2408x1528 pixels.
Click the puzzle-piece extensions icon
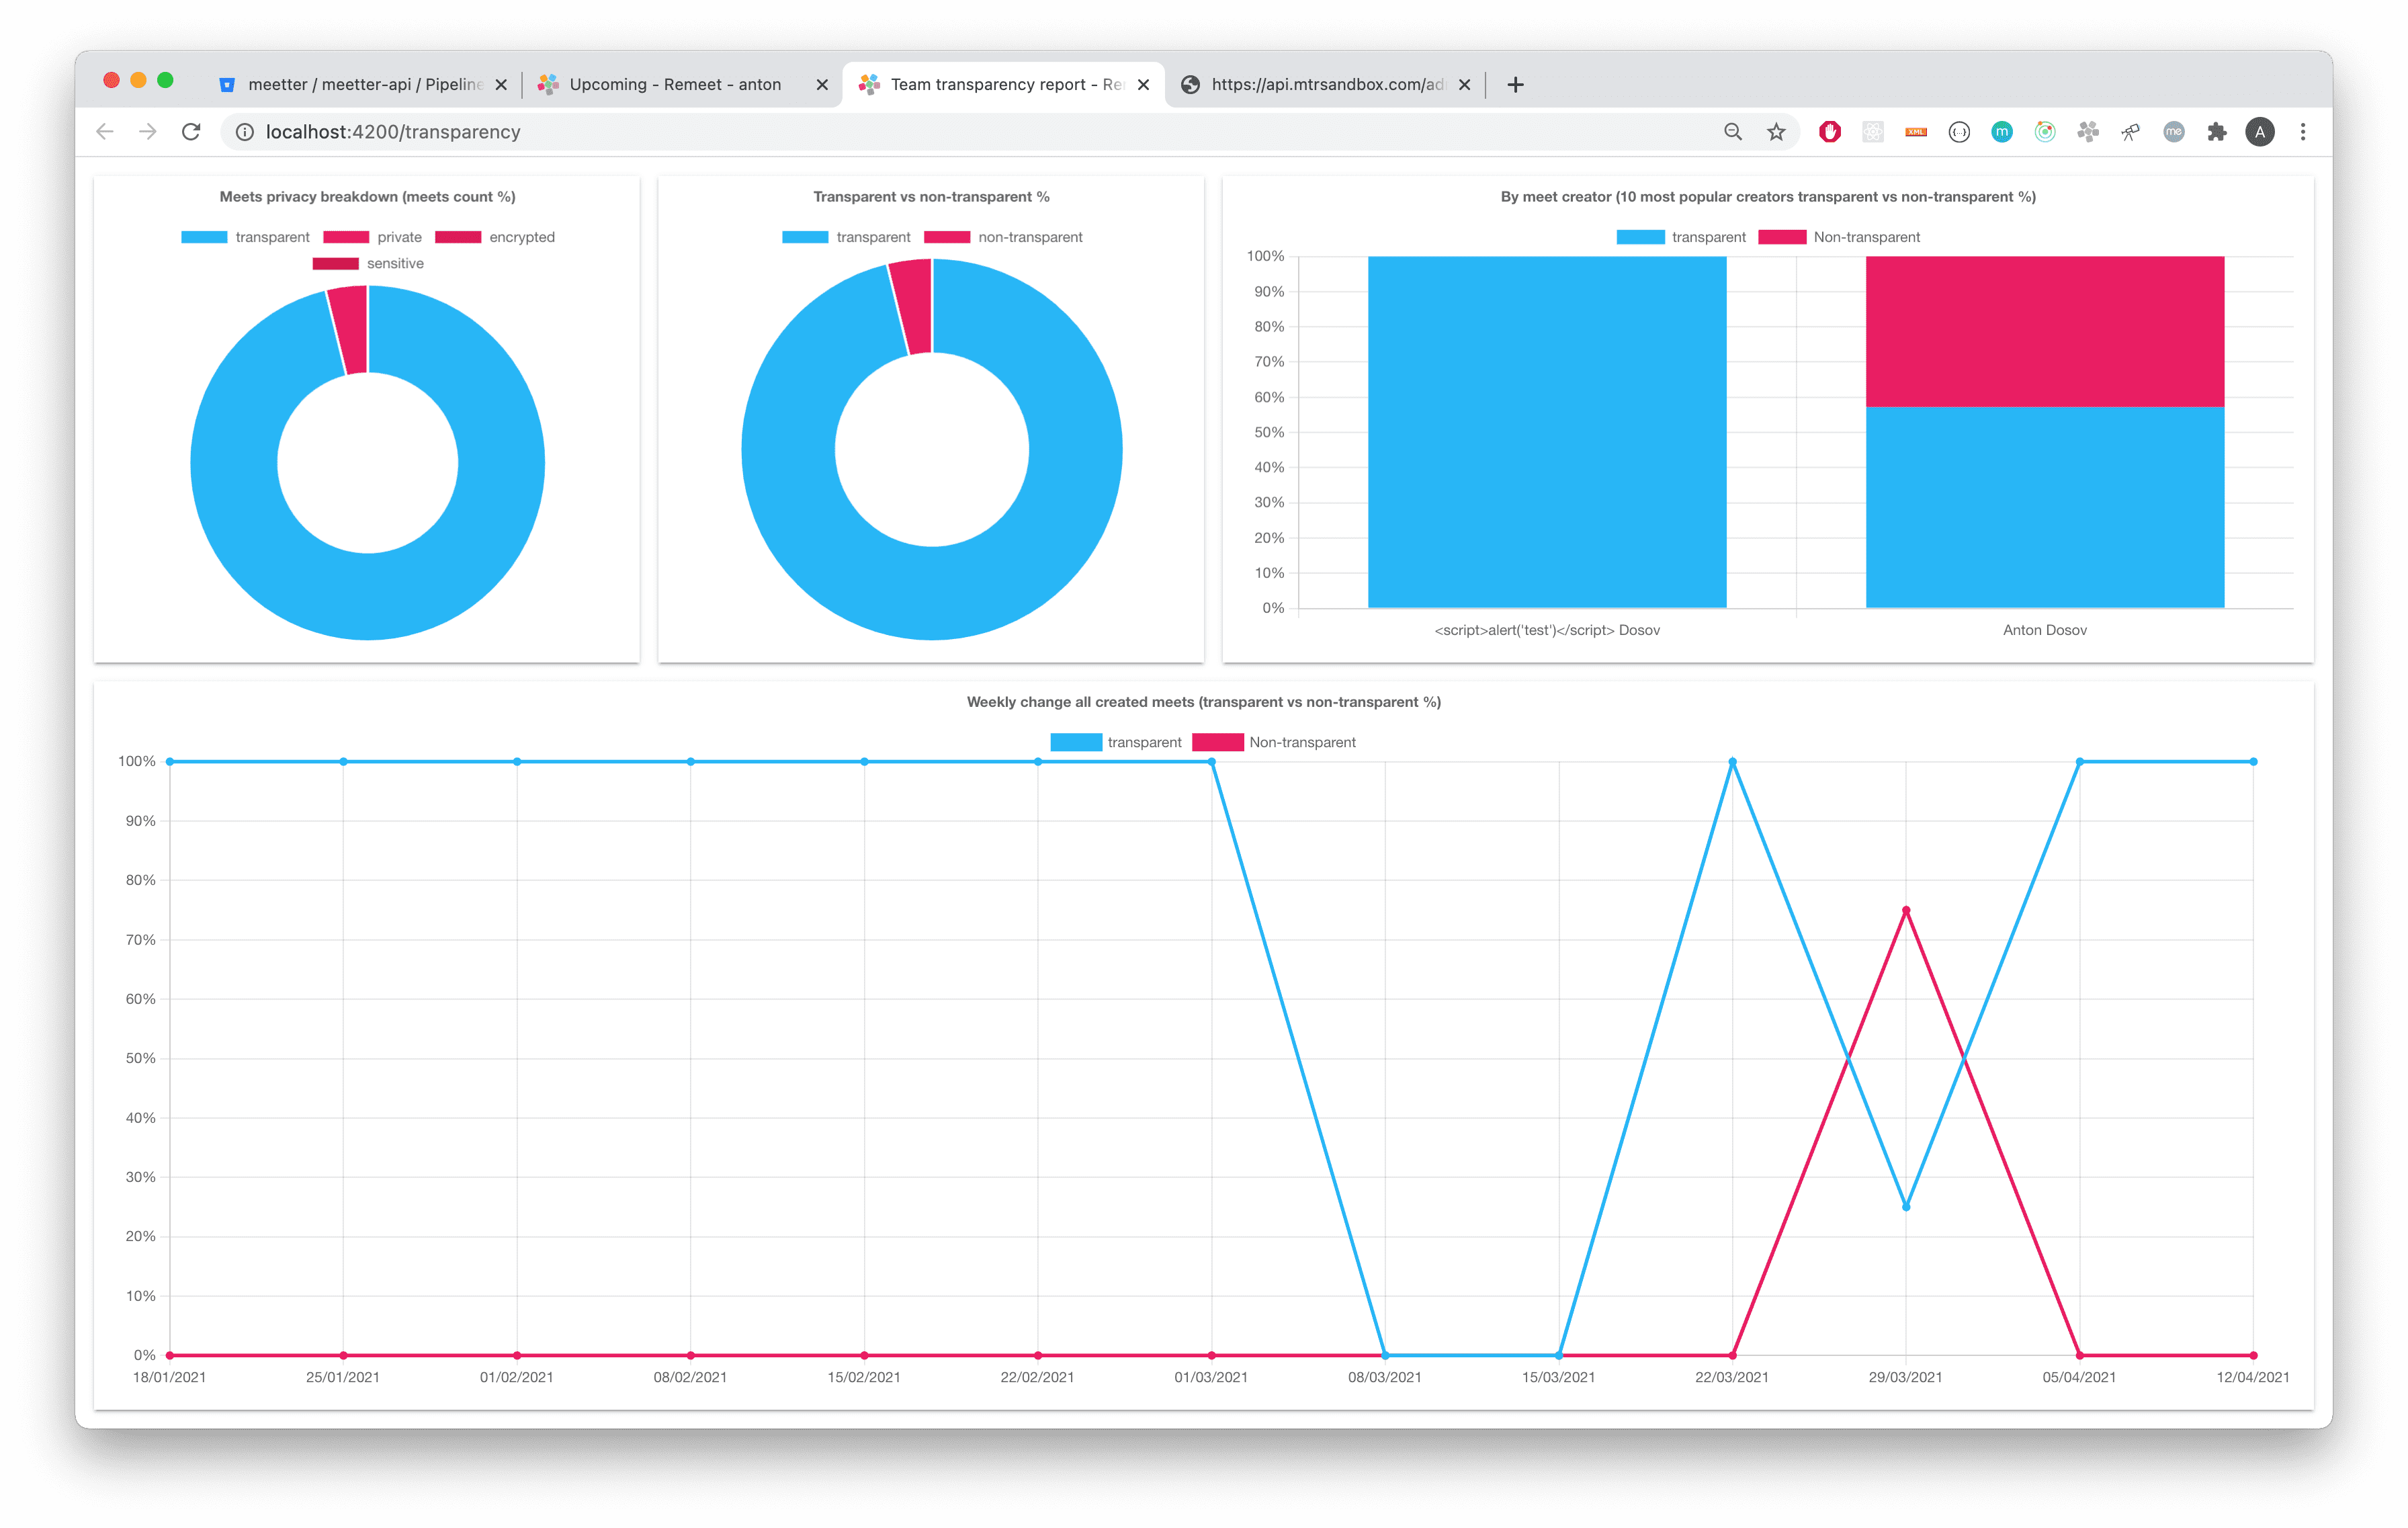[x=2216, y=131]
